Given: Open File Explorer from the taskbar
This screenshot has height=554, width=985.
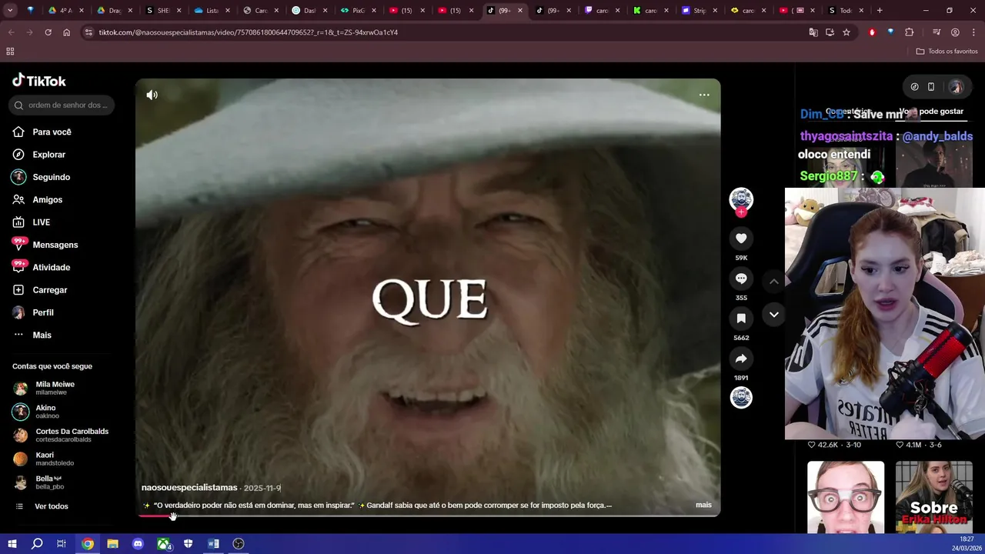Looking at the screenshot, I should (112, 544).
